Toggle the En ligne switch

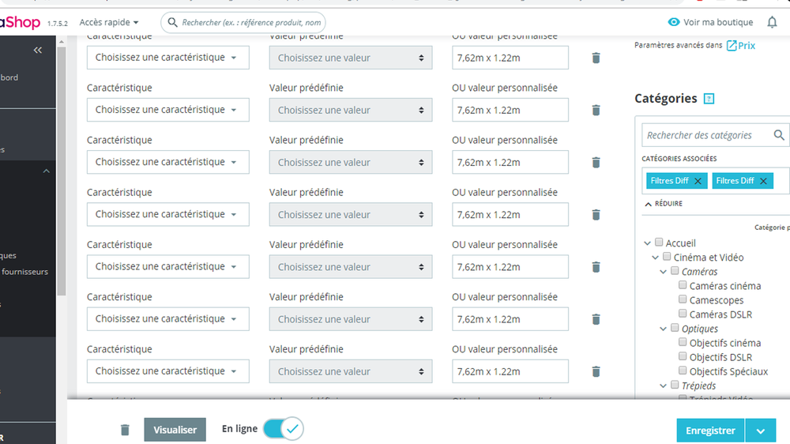[x=282, y=429]
